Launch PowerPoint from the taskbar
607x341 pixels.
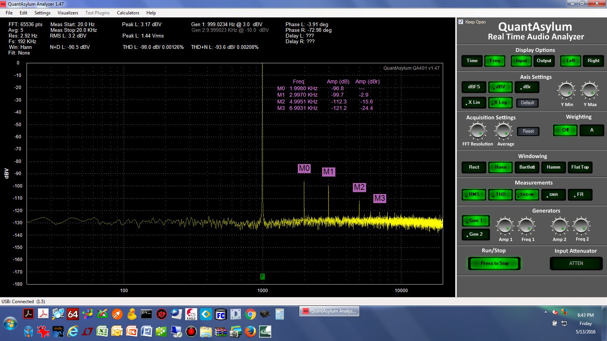click(x=132, y=332)
